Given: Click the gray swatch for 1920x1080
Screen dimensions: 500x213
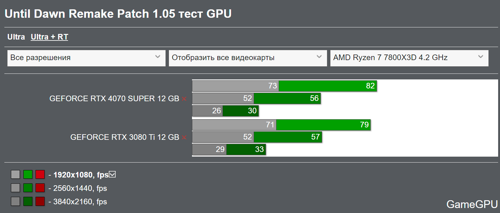Looking at the screenshot, I should [x=15, y=174].
